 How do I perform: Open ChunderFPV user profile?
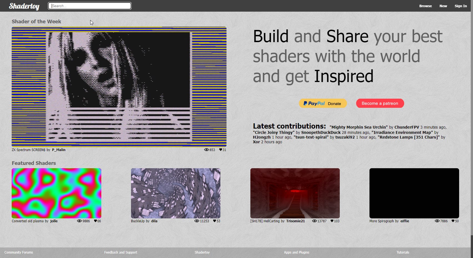point(407,127)
